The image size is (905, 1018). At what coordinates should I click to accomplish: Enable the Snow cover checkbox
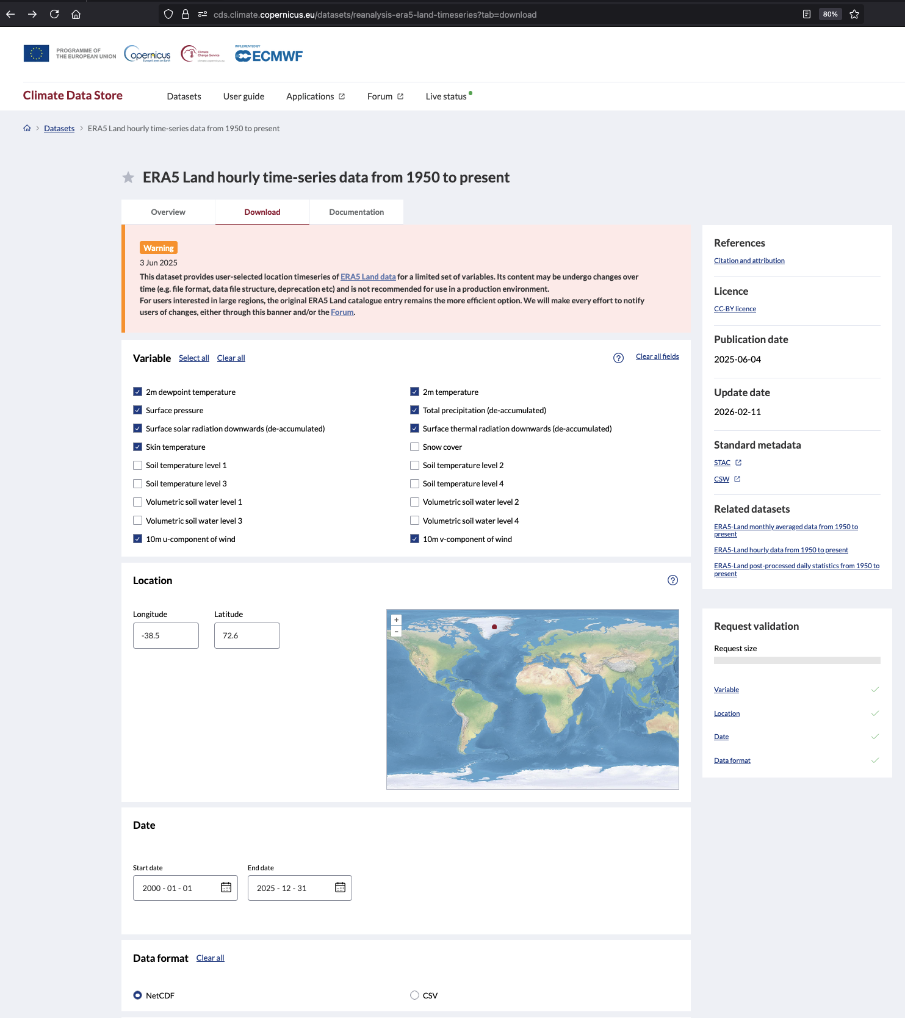click(415, 447)
